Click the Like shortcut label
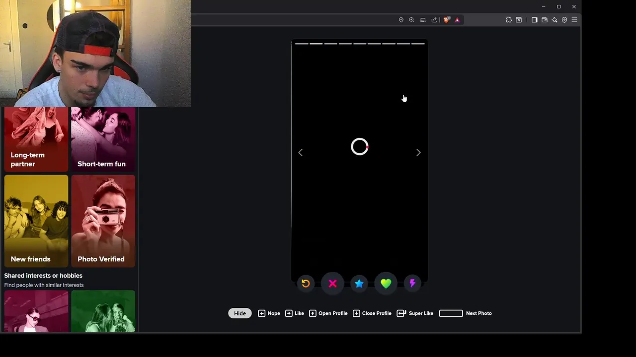The height and width of the screenshot is (357, 636). [x=299, y=313]
